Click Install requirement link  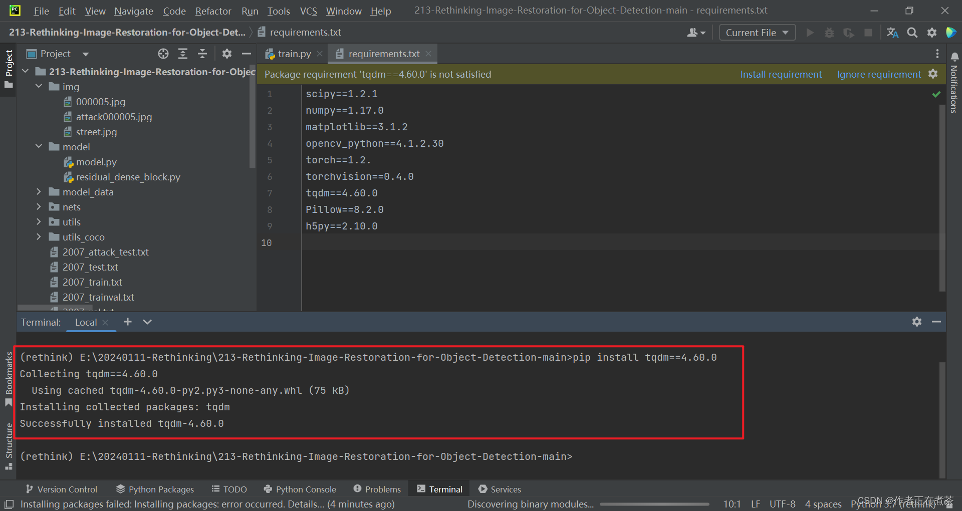pyautogui.click(x=781, y=74)
